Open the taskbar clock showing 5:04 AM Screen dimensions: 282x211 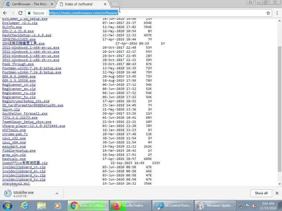[x=268, y=206]
